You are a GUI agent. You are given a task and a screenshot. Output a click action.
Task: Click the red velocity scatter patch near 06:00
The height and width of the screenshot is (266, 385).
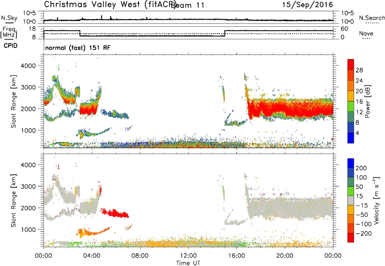pyautogui.click(x=115, y=213)
